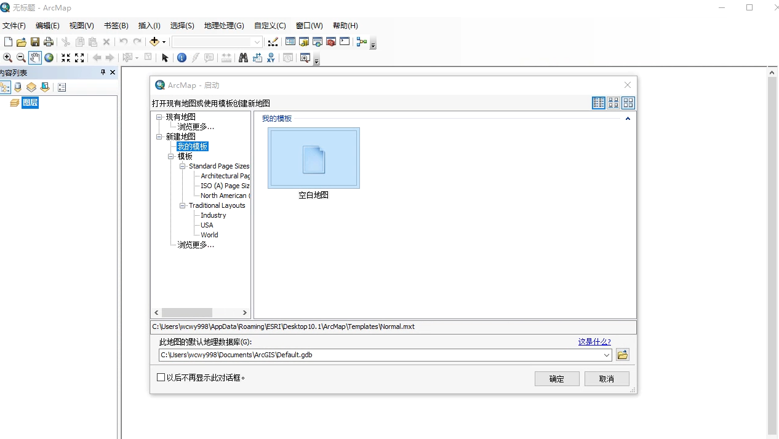The image size is (779, 439).
Task: Open the 地理处理(G) menu
Action: 224,26
